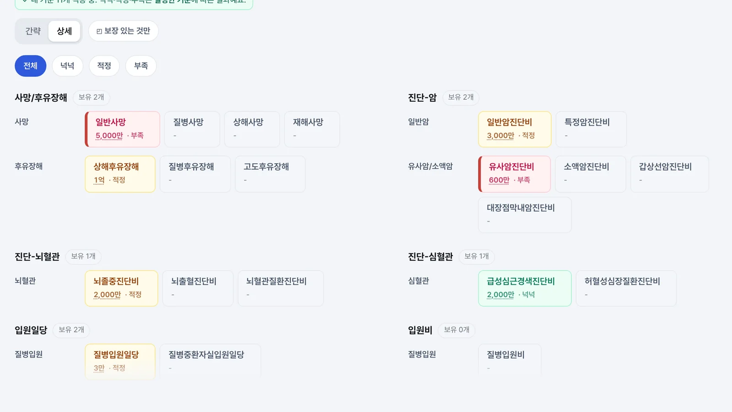
Task: Click the 질병입원일당 3만 card
Action: [x=120, y=361]
